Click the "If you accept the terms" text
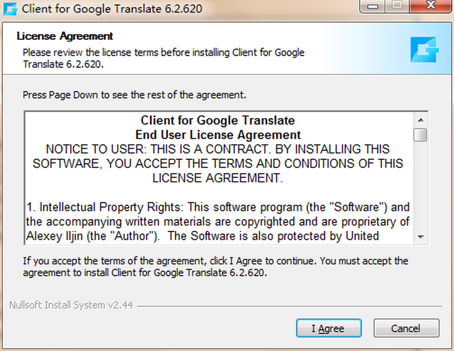Screen dimensions: 454x351 click(216, 267)
